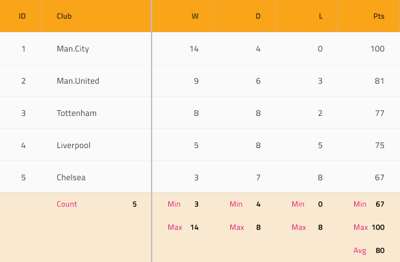Select the Chelsea club cell

96,177
